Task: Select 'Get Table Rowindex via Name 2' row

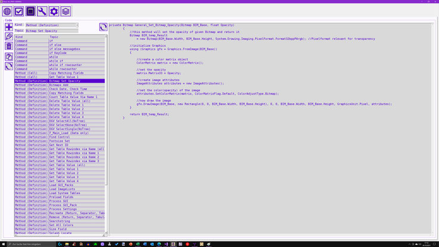Action: [x=60, y=157]
